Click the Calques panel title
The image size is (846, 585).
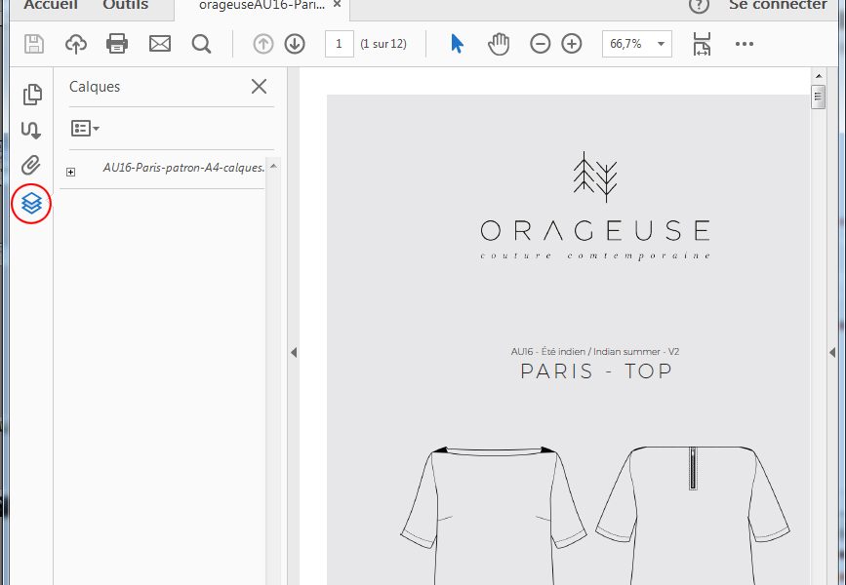click(x=95, y=87)
